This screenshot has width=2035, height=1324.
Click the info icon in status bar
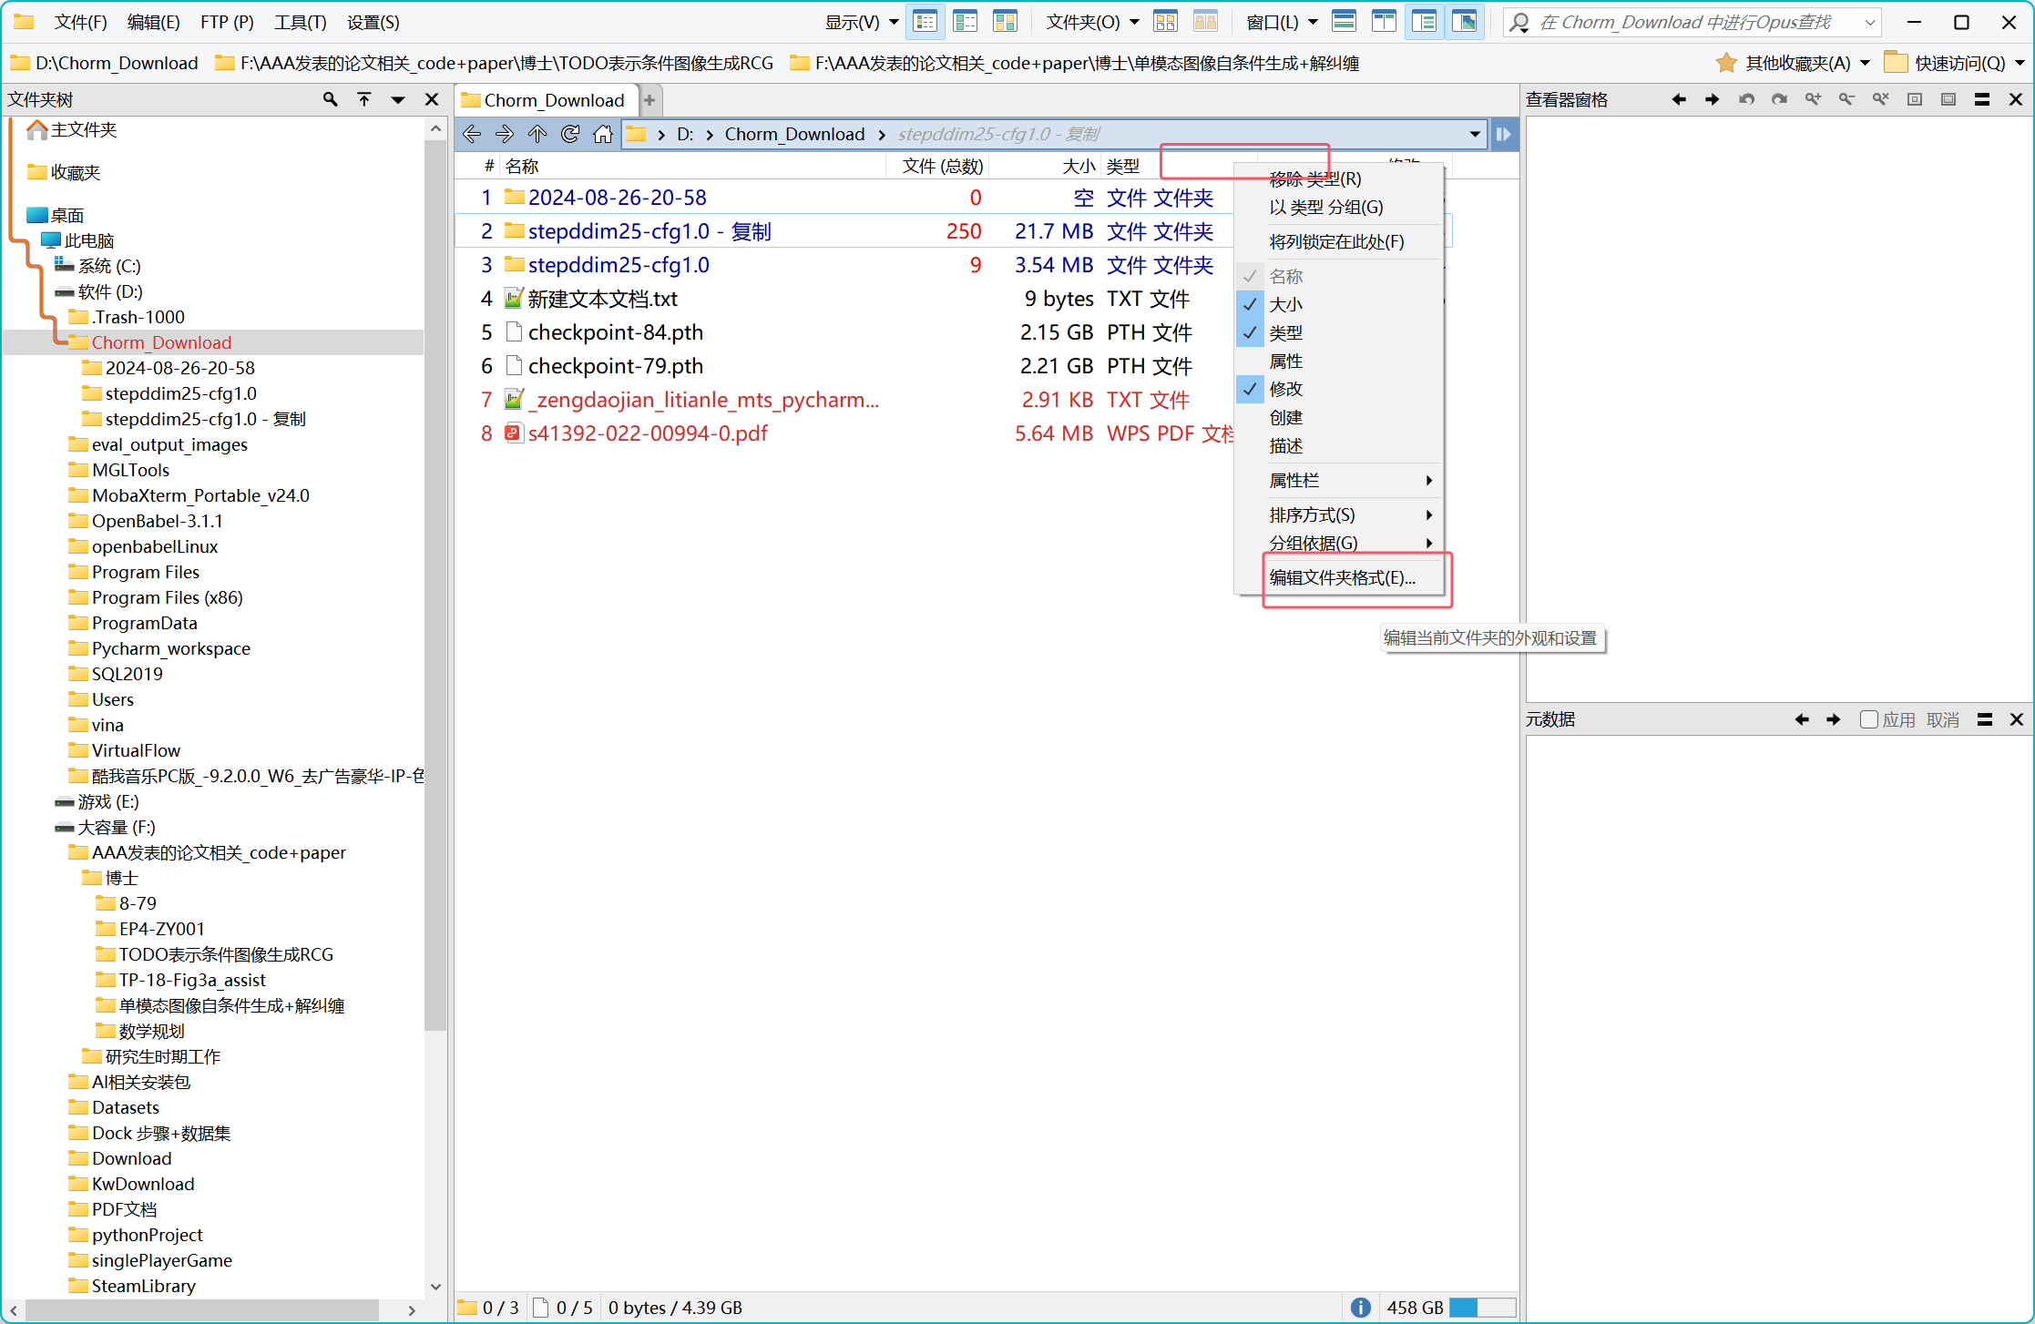point(1360,1308)
